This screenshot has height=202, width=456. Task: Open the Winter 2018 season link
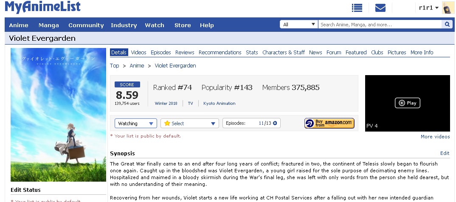click(166, 103)
